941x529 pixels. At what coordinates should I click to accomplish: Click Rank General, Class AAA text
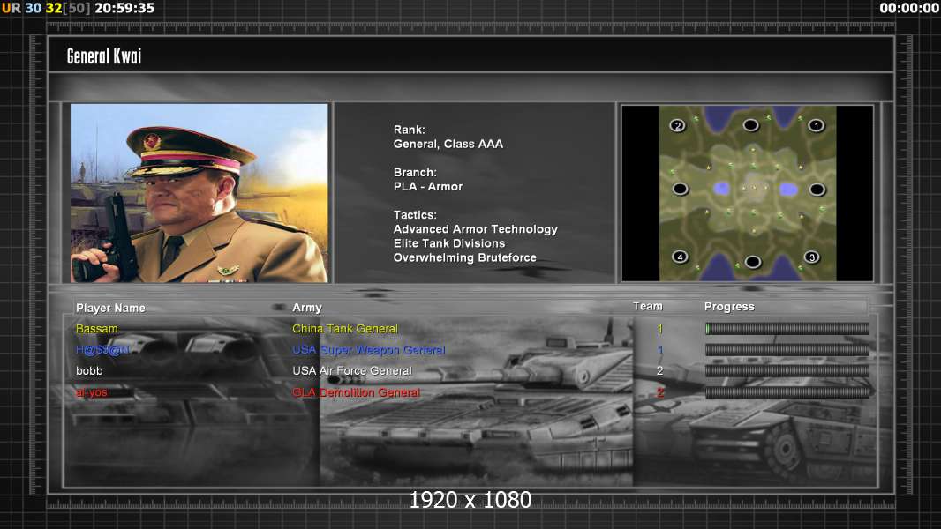(x=448, y=138)
